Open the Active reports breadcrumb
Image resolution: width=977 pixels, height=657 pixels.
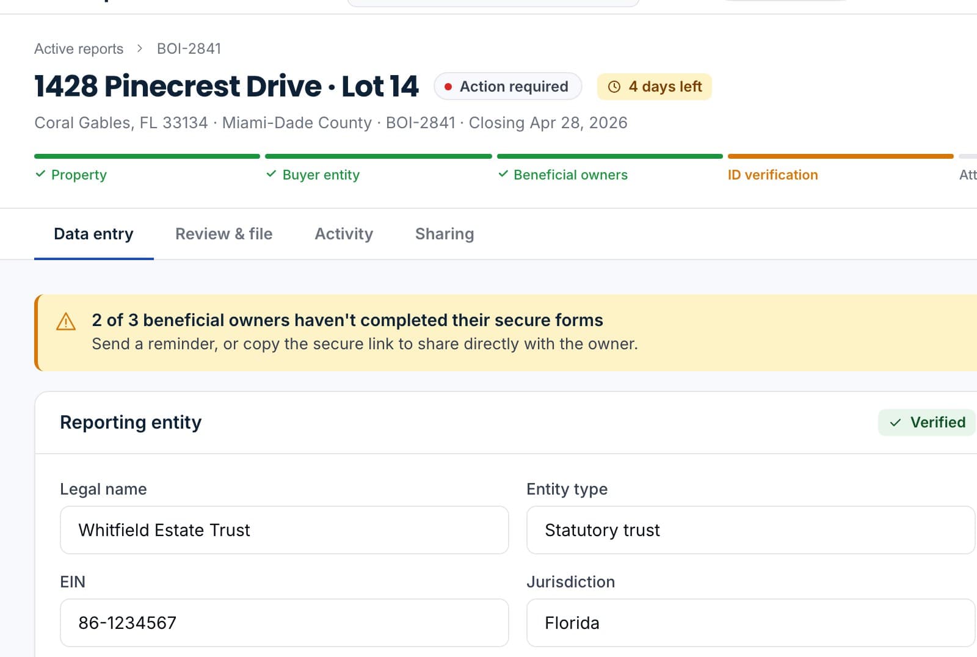coord(79,49)
